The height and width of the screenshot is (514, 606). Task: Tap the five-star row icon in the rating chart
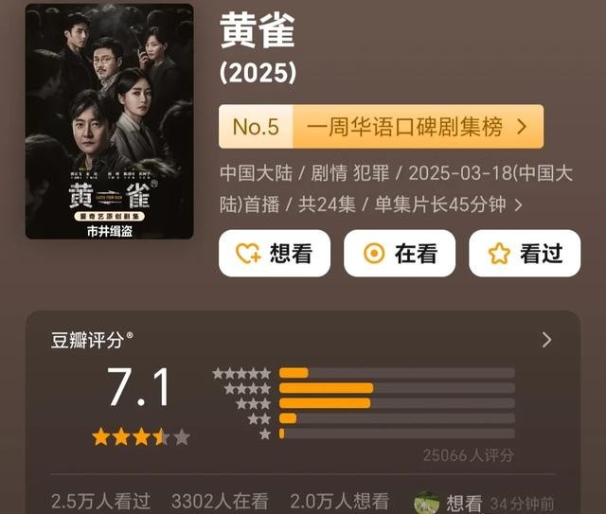point(241,373)
